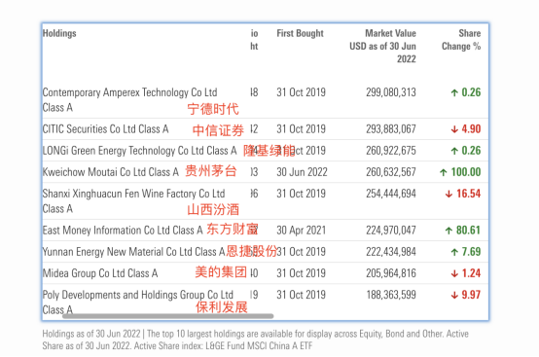
Task: Click the red down arrow beside 9.97
Action: (454, 295)
